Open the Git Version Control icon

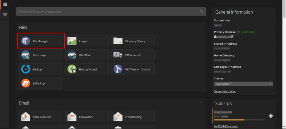click(118, 69)
